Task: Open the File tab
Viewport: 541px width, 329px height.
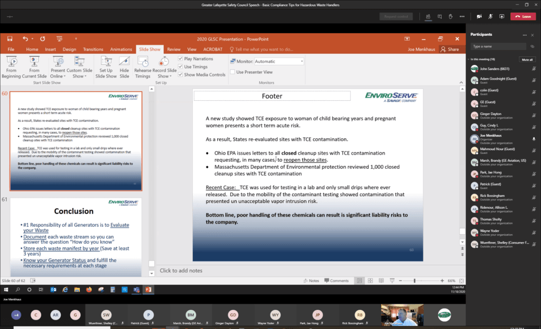Action: (11, 49)
